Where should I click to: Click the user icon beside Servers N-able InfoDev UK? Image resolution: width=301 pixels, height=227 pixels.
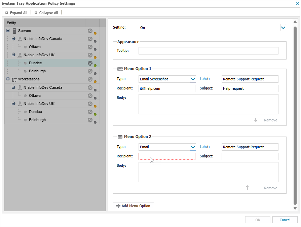point(20,55)
